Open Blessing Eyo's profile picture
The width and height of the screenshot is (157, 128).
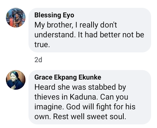click(x=16, y=18)
